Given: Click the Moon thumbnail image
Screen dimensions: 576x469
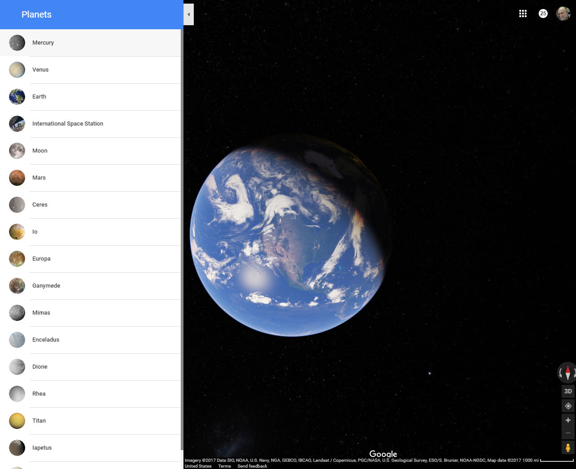Looking at the screenshot, I should (x=17, y=151).
